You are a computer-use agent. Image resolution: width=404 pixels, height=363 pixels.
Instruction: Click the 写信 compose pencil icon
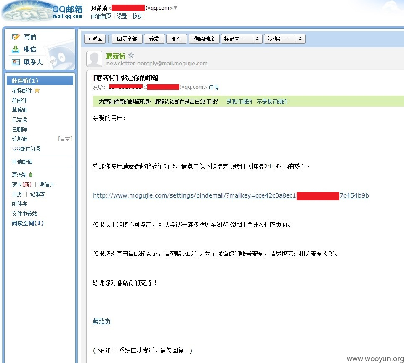[16, 37]
